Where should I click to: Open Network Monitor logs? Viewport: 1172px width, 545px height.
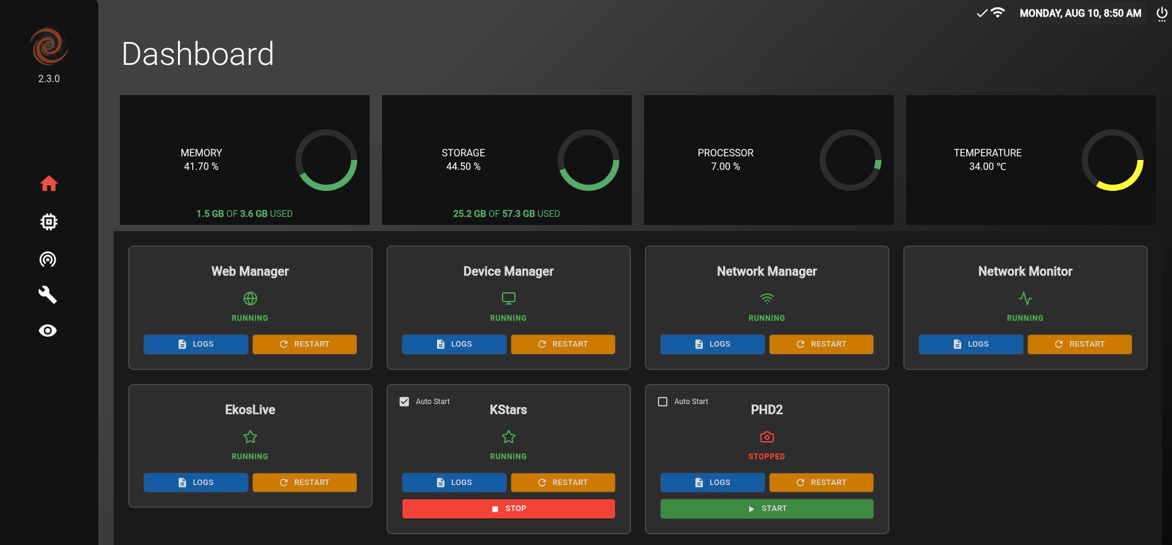[971, 344]
